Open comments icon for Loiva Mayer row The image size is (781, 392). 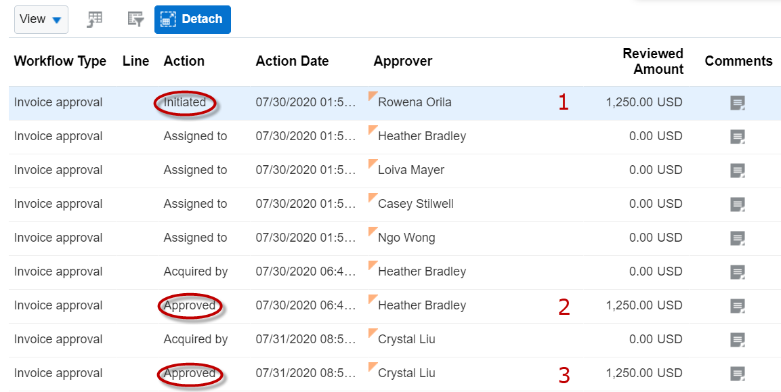tap(738, 171)
